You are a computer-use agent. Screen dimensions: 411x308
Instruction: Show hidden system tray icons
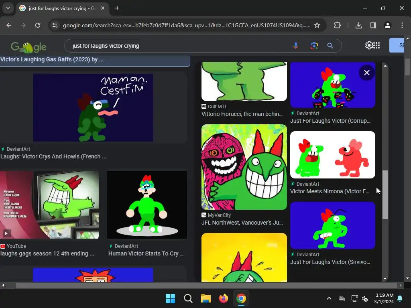pyautogui.click(x=329, y=298)
